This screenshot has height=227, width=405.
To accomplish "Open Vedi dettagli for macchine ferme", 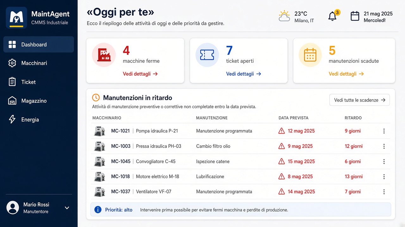I will coord(140,74).
